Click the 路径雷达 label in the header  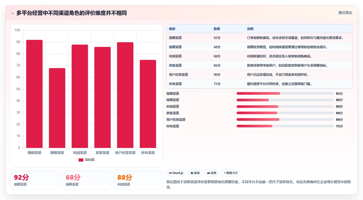point(345,13)
